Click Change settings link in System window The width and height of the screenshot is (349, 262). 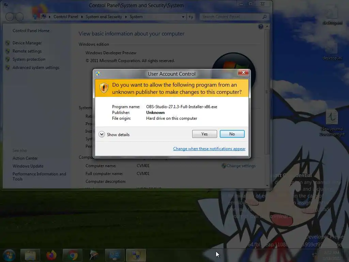pos(241,166)
